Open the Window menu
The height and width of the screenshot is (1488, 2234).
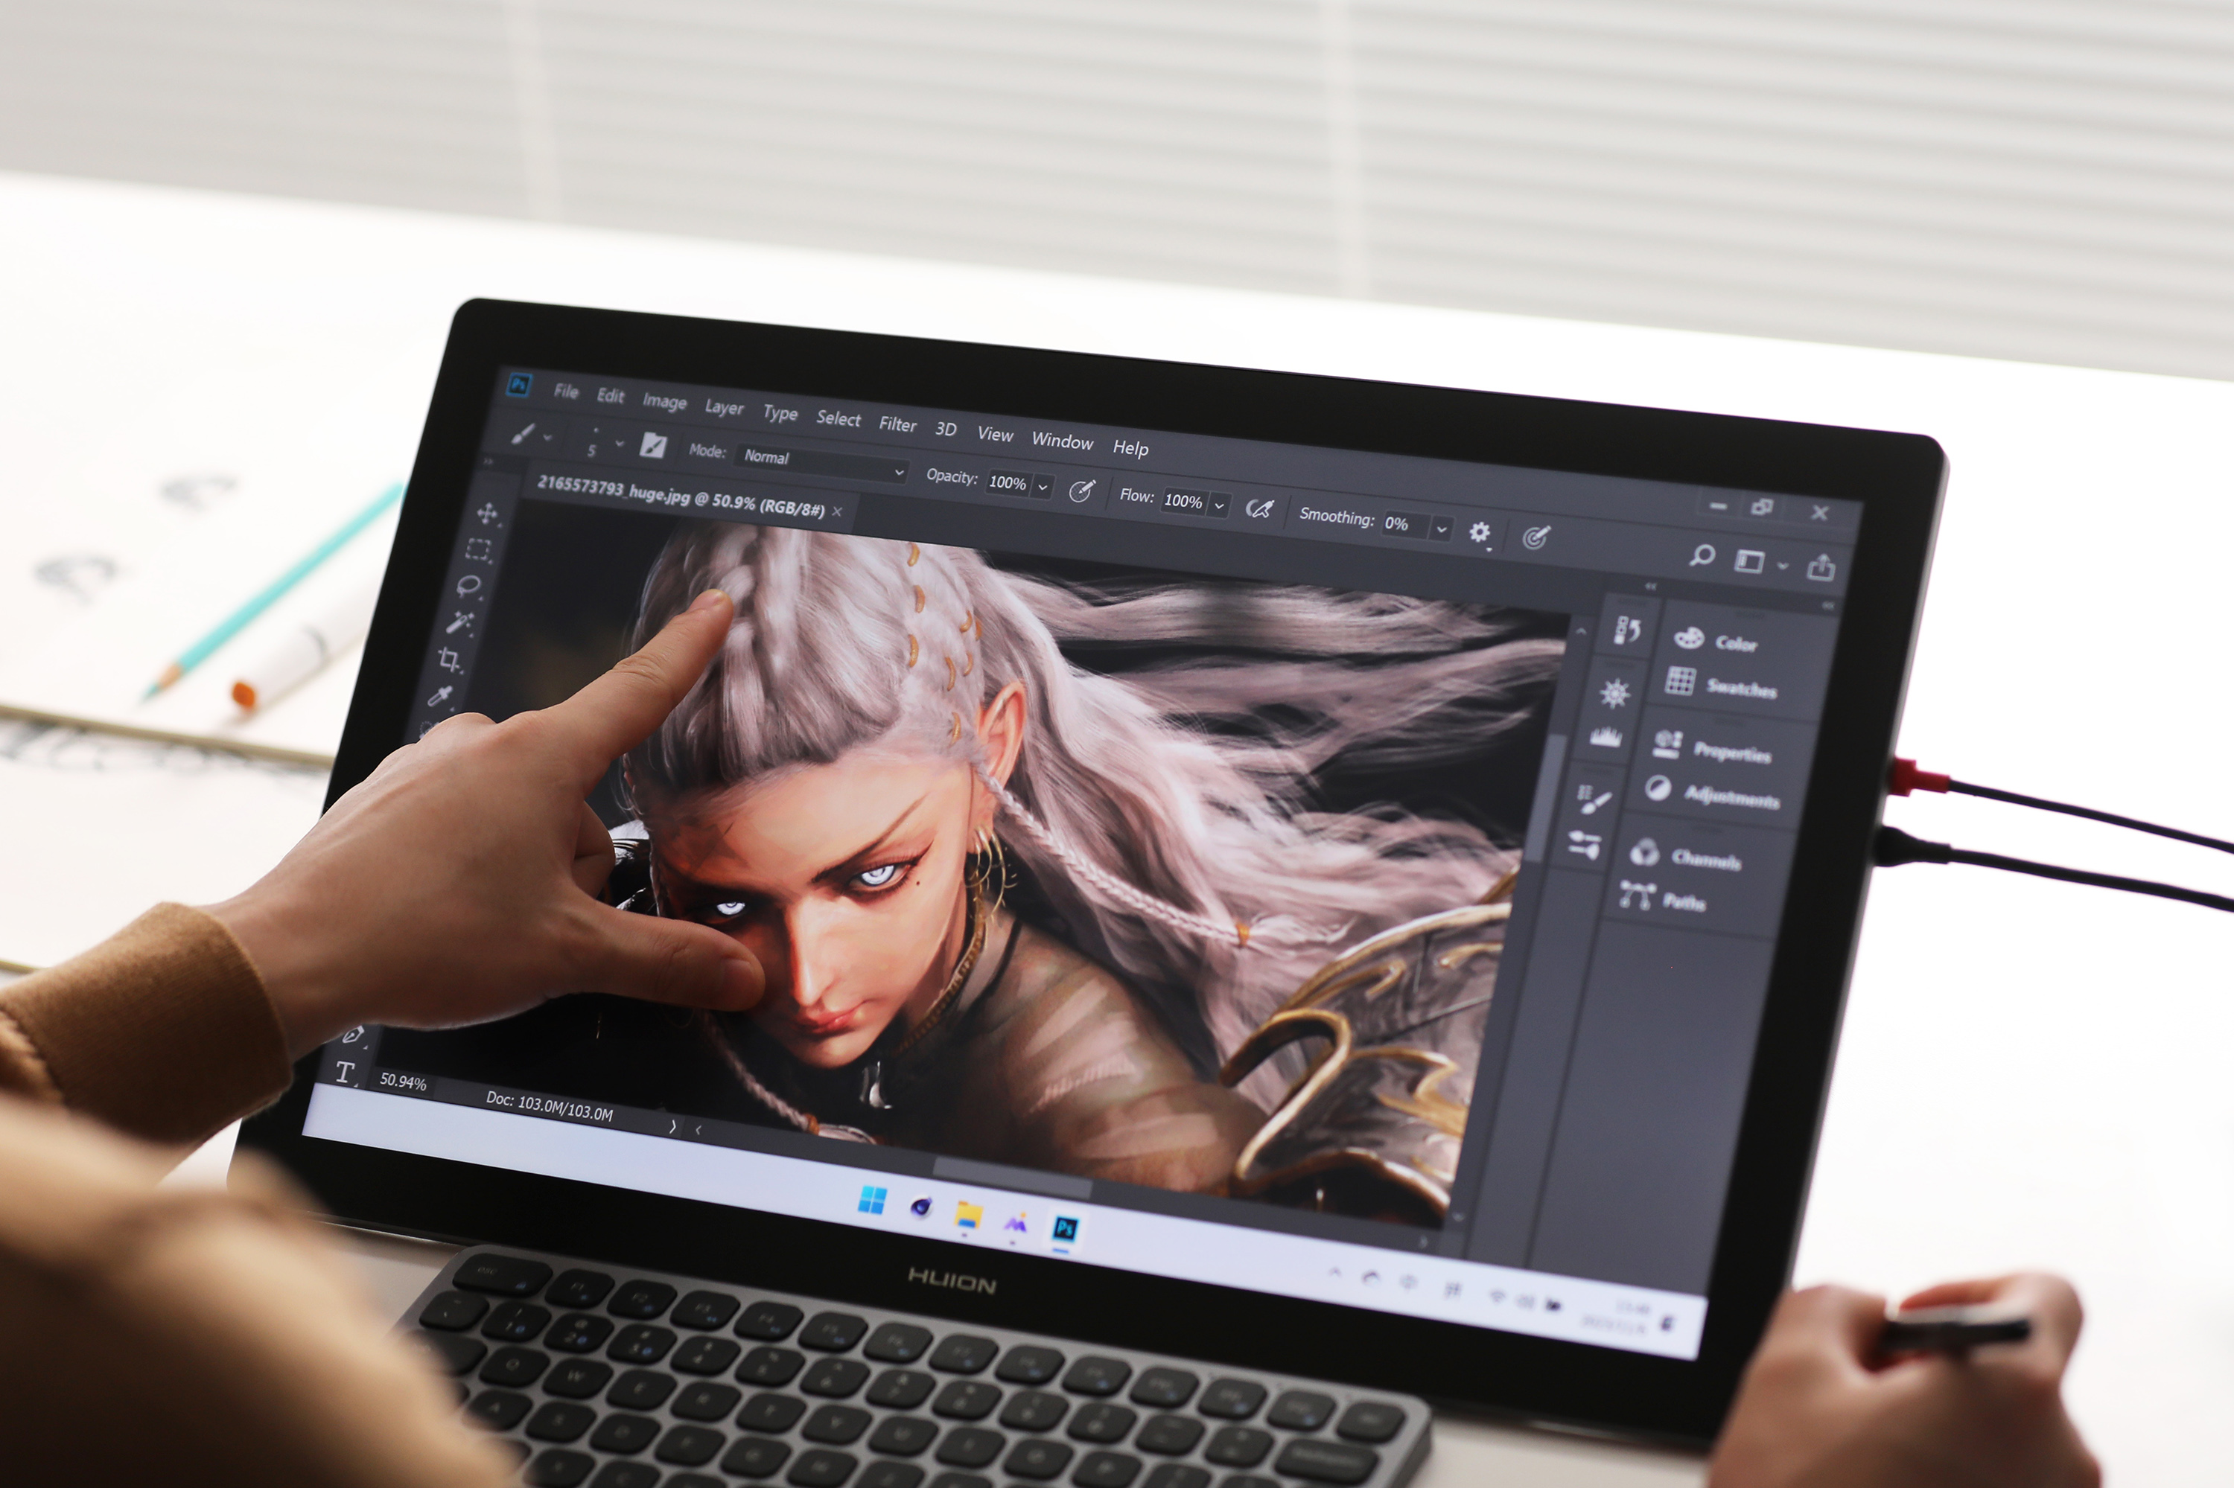[1063, 441]
